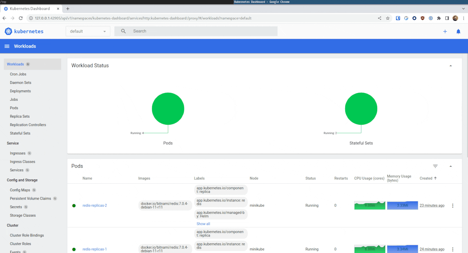Image resolution: width=468 pixels, height=253 pixels.
Task: Click the Pods filter icon
Action: (435, 166)
